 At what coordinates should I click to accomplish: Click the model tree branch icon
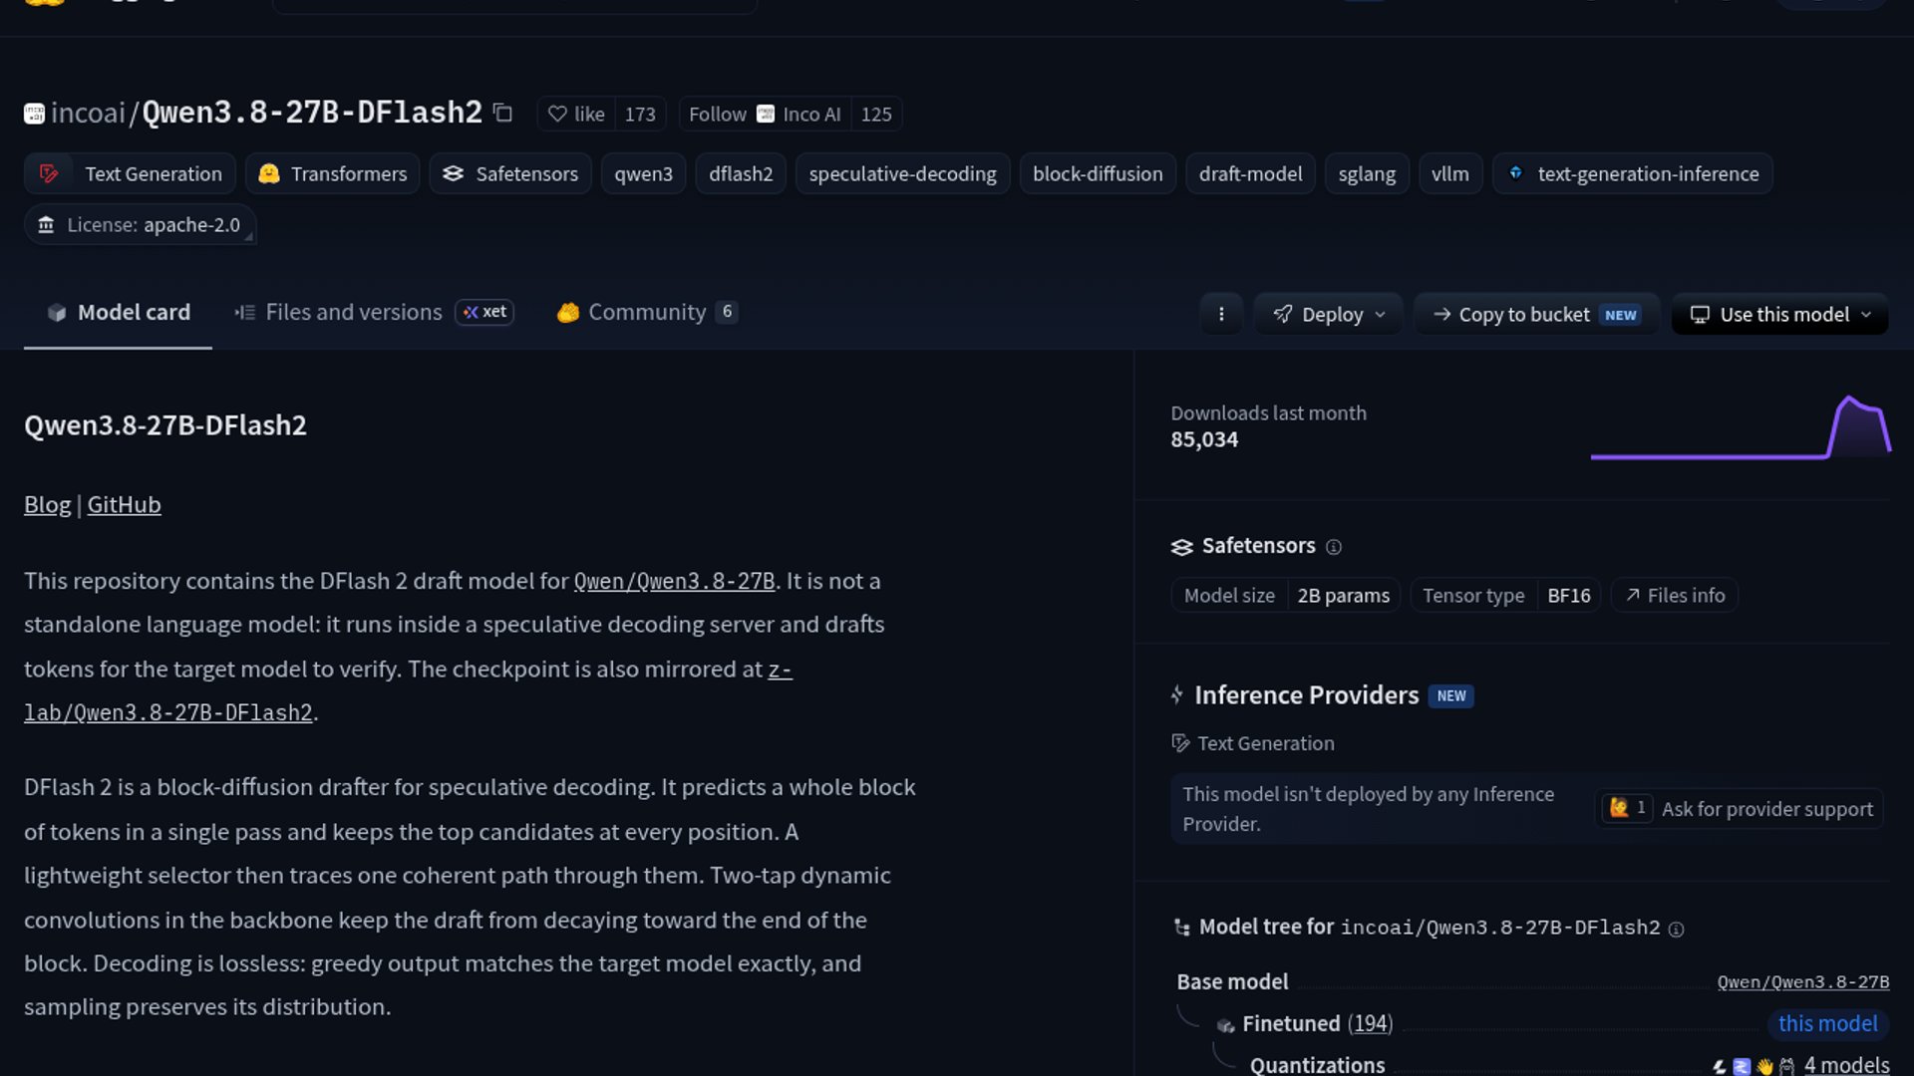point(1182,928)
